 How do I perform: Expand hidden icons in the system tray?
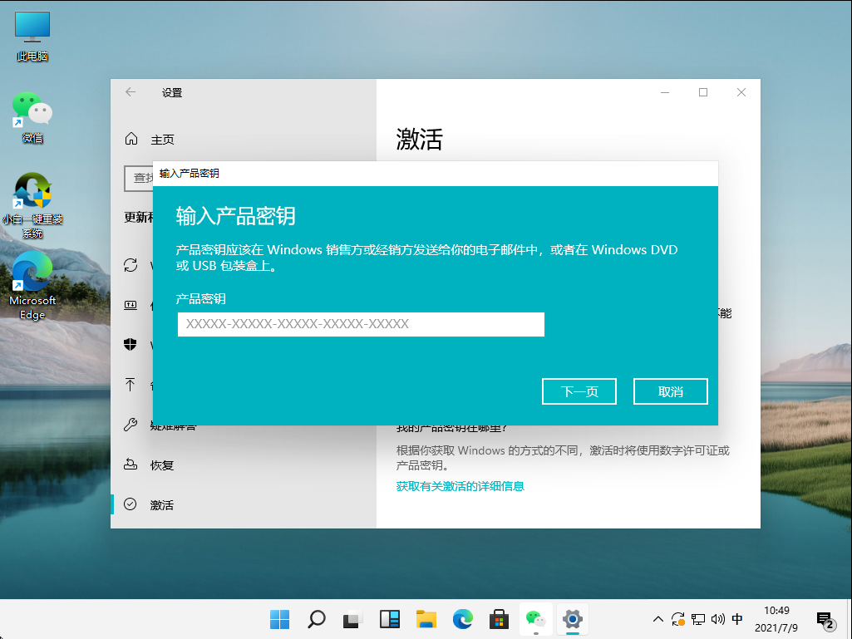pos(657,619)
